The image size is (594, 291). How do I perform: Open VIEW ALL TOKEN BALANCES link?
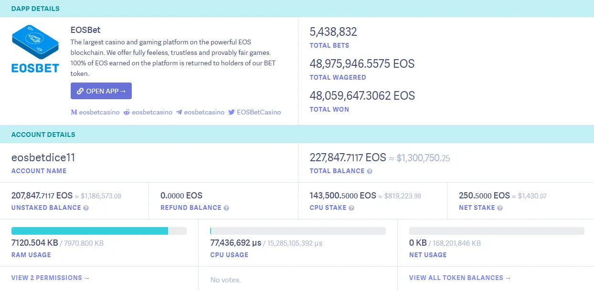460,278
